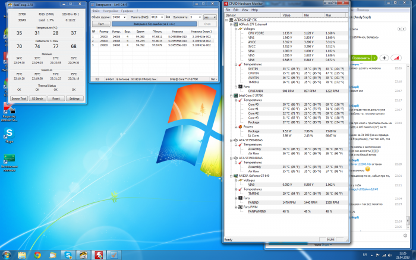This screenshot has width=416, height=260.
Task: Open Kaspersky Internet Security desktop shortcut
Action: point(9,112)
